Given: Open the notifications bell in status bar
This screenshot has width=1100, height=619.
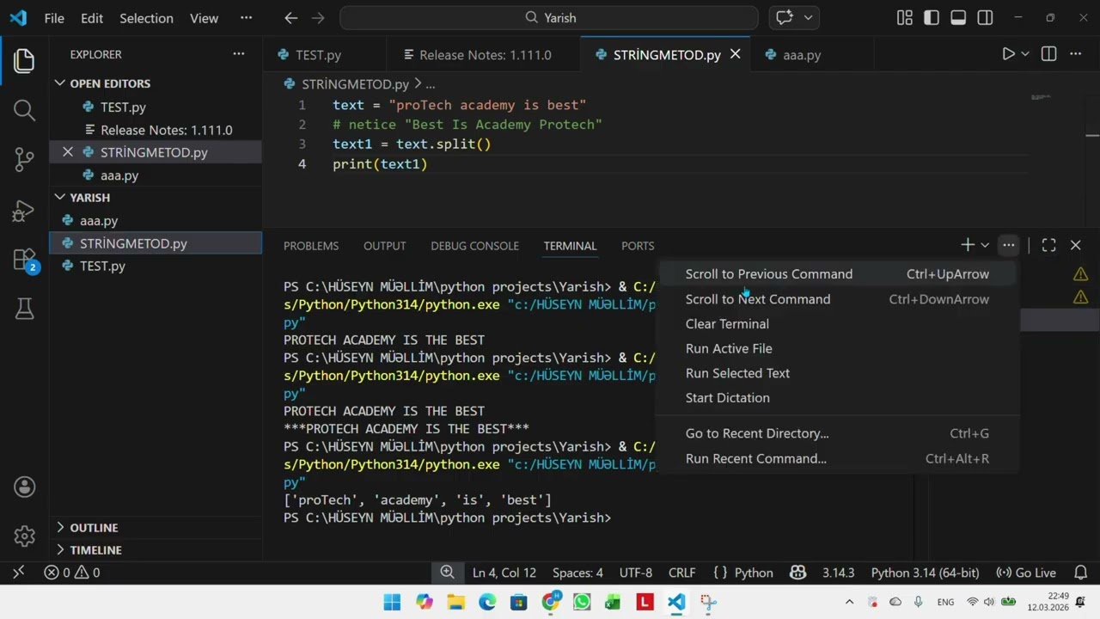Looking at the screenshot, I should 1081,573.
